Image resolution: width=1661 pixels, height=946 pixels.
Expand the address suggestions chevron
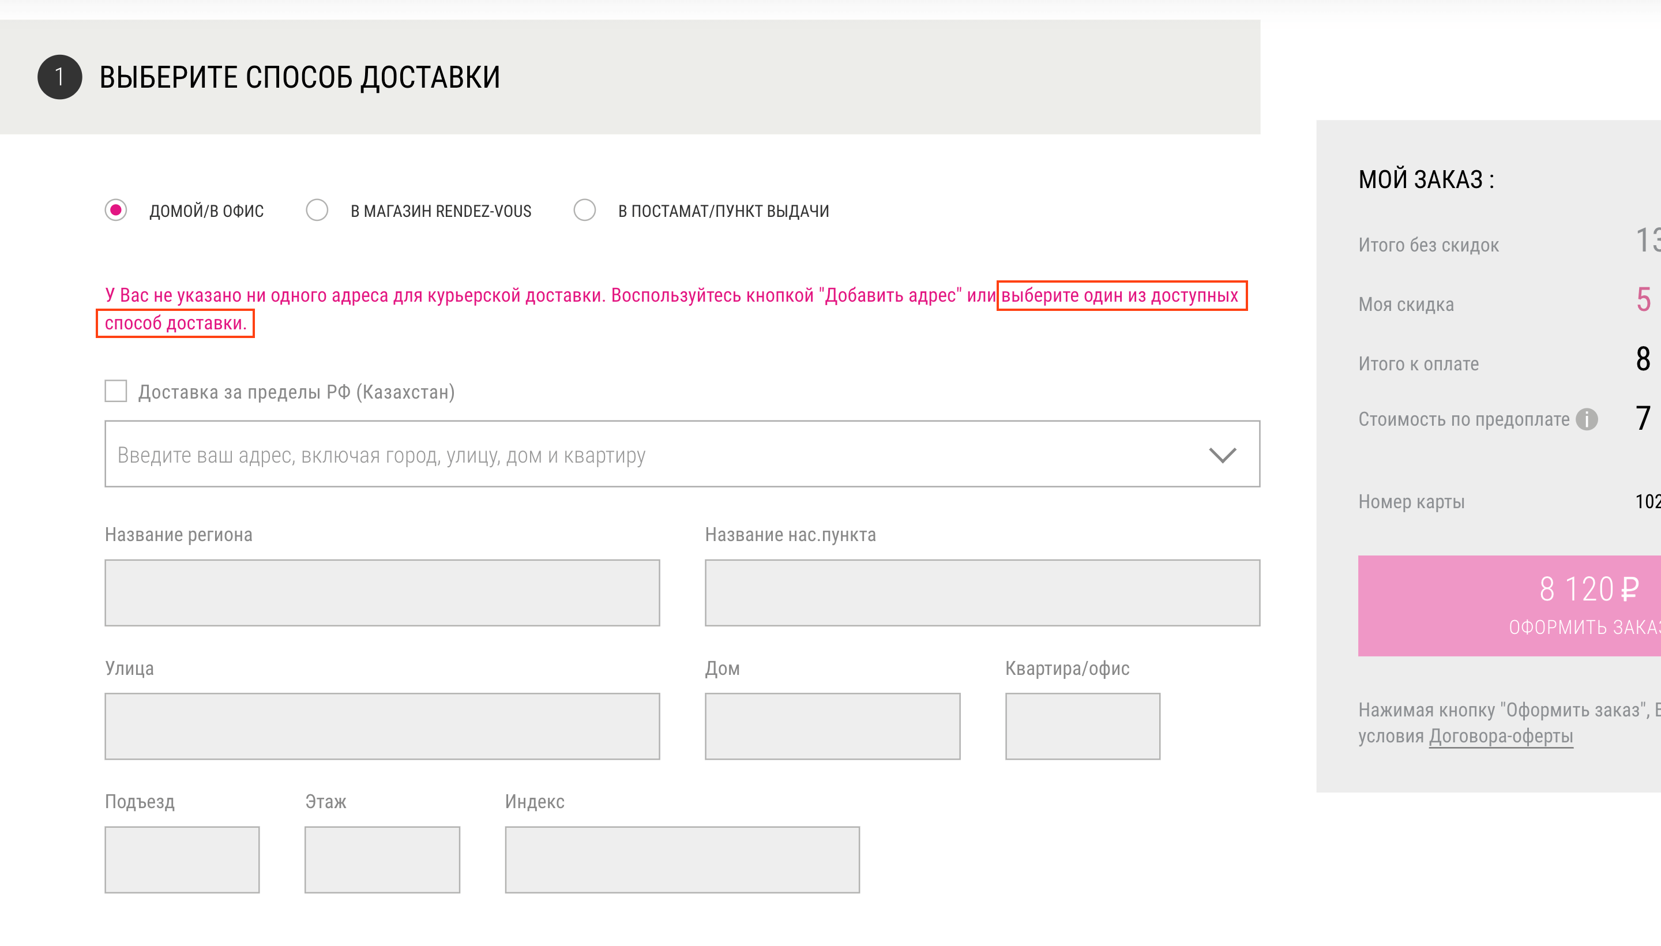(x=1222, y=455)
